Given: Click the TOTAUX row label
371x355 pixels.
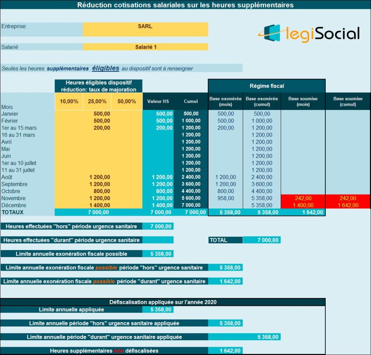Looking at the screenshot, I should 13,212.
